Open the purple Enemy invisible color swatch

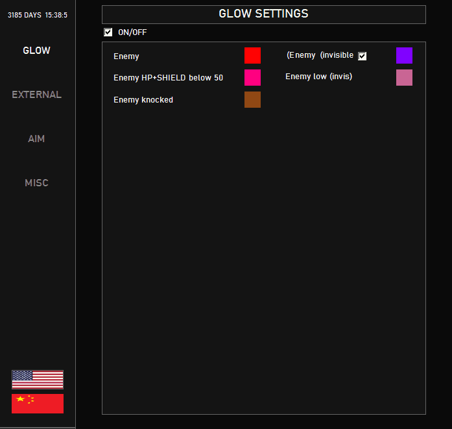click(404, 55)
